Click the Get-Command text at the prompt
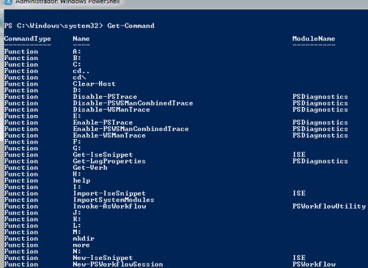This screenshot has height=268, width=368. (x=131, y=26)
